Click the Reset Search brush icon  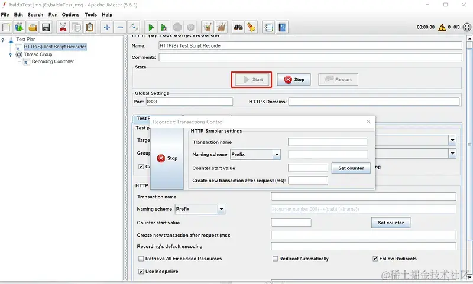tap(251, 27)
